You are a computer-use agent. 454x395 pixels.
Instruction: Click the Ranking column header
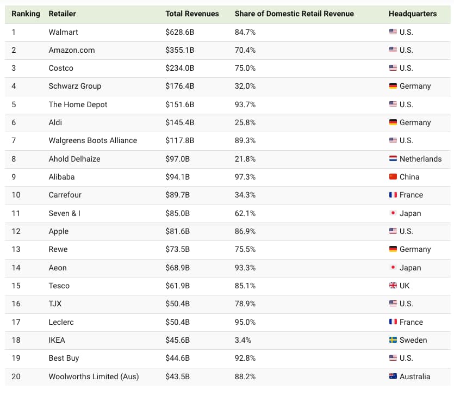pos(26,14)
